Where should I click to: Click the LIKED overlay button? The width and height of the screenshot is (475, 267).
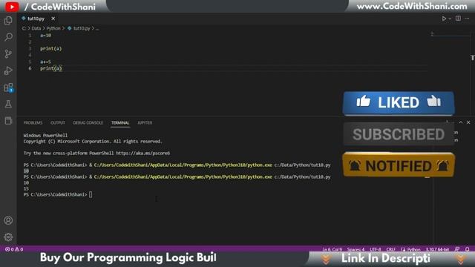click(x=399, y=103)
